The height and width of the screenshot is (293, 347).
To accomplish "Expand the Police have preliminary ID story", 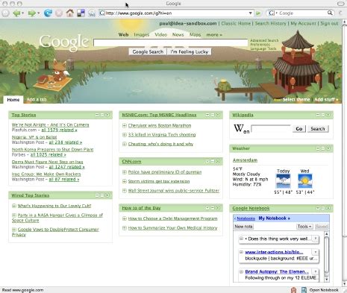I will tap(125, 172).
